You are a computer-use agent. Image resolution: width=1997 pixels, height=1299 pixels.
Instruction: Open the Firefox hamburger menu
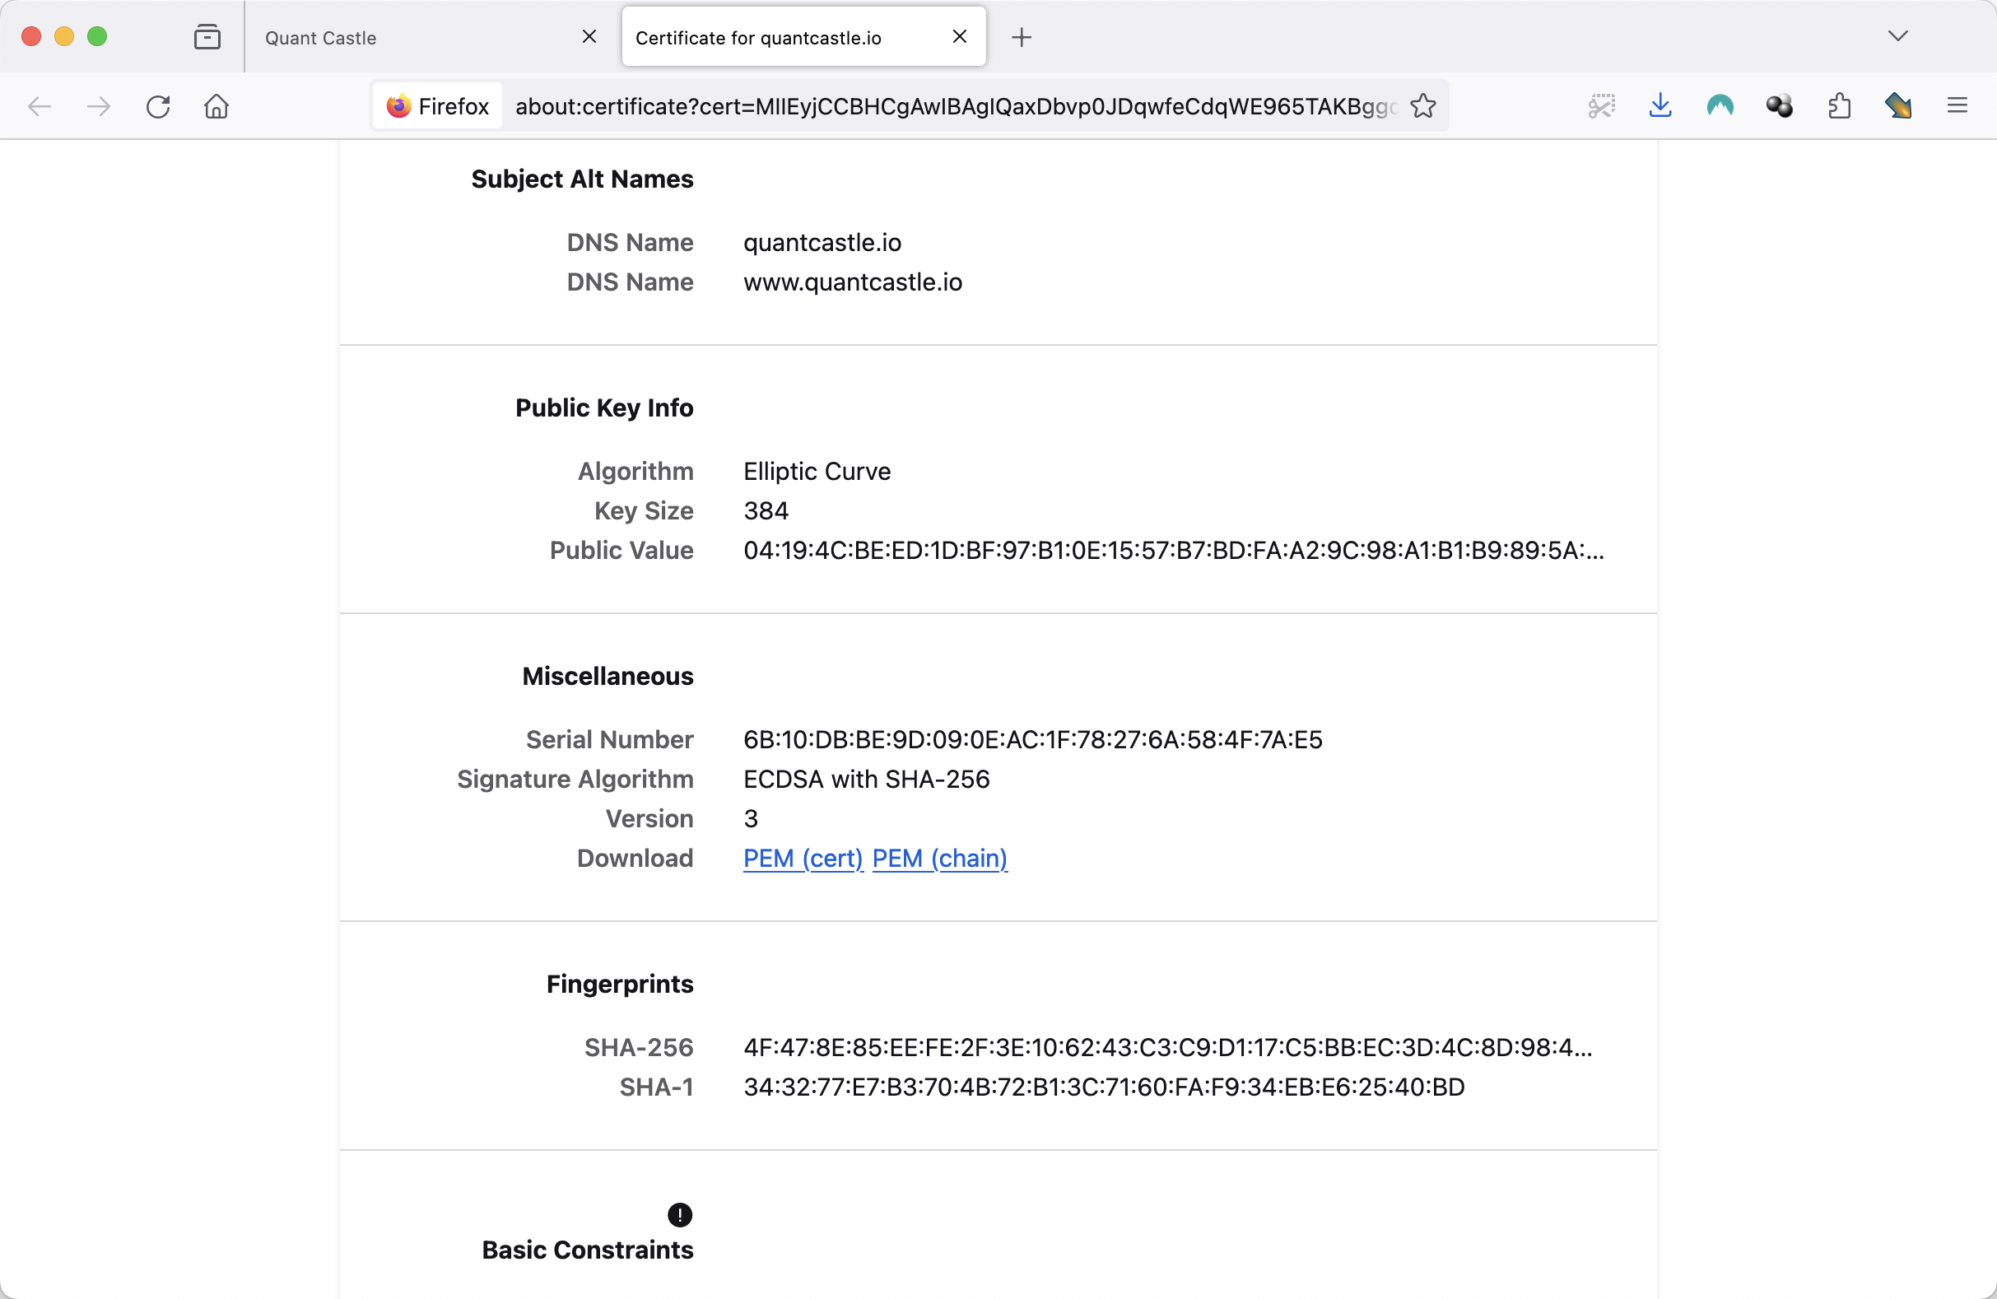pos(1957,105)
